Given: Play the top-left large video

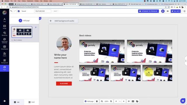Looking at the screenshot, I should [x=102, y=51].
